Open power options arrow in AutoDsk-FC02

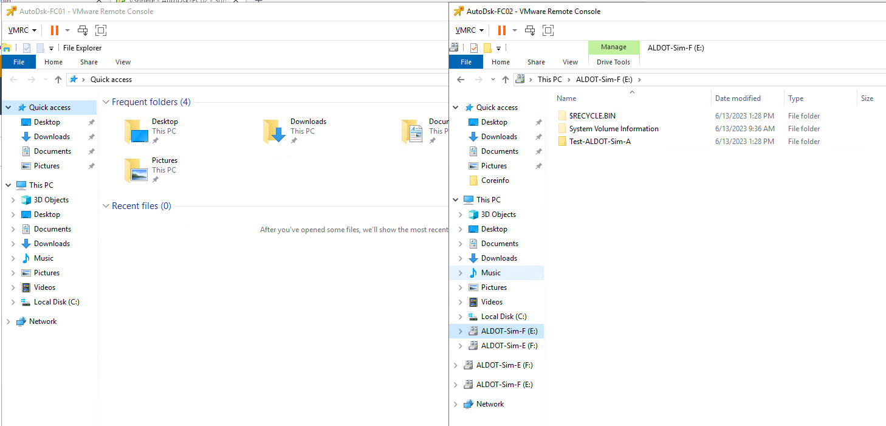coord(515,30)
